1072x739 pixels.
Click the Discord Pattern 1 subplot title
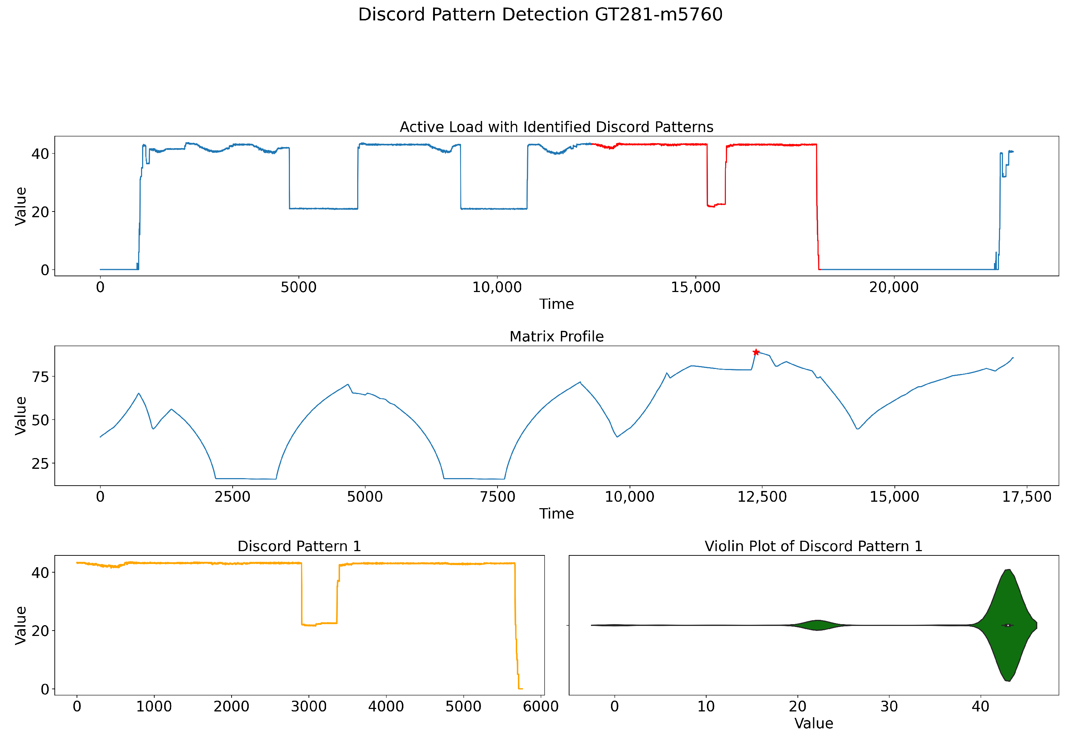299,546
